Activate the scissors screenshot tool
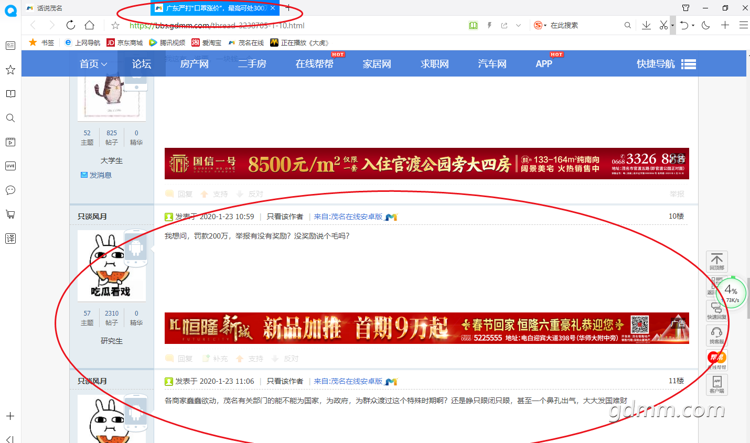 (x=663, y=25)
